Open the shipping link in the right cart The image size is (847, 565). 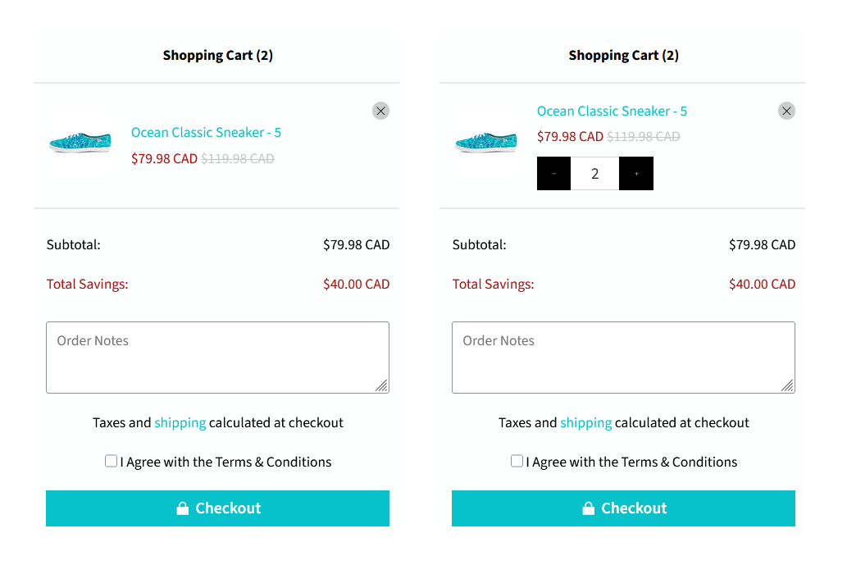pos(585,422)
